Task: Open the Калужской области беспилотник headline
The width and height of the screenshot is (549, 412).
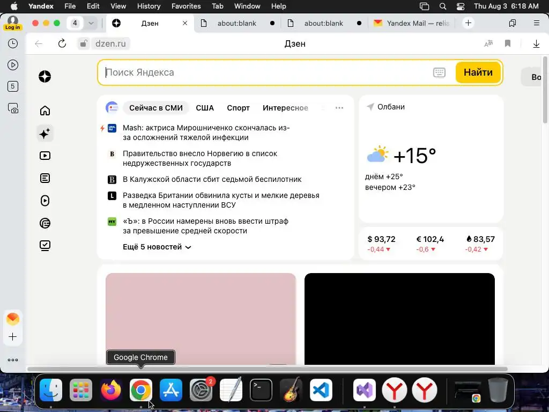Action: 212,179
